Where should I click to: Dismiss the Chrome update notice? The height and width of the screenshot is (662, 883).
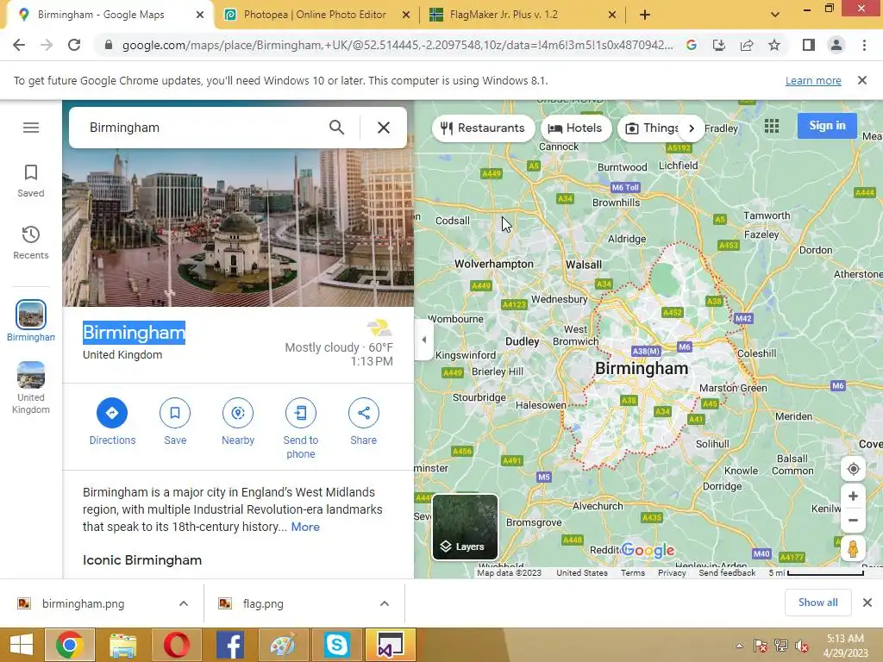click(862, 80)
